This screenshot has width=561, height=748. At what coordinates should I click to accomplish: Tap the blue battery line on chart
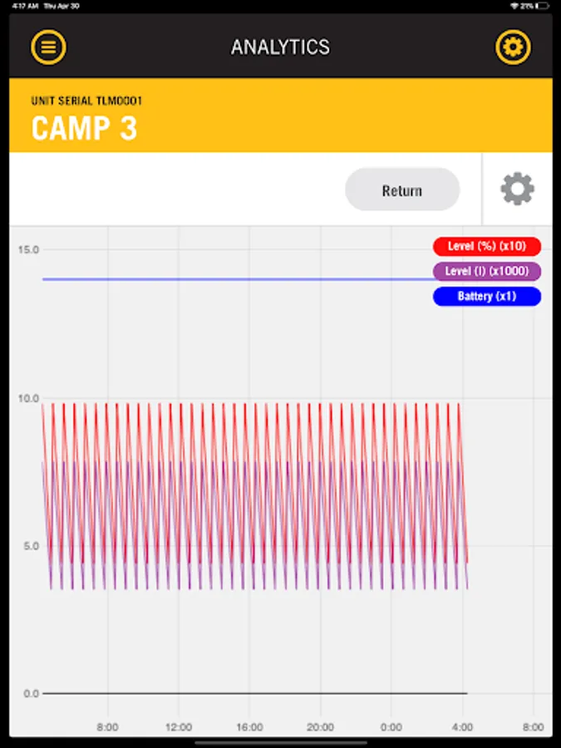tap(238, 279)
